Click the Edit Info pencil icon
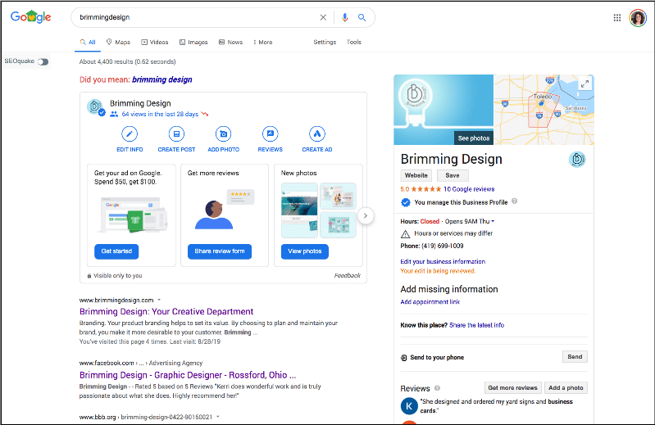This screenshot has height=425, width=655. (x=130, y=133)
